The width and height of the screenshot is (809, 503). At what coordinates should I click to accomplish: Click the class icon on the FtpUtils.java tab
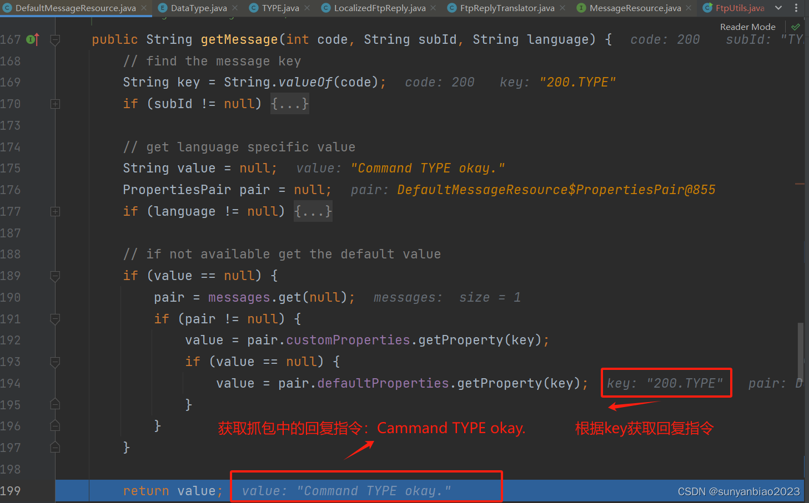[707, 8]
